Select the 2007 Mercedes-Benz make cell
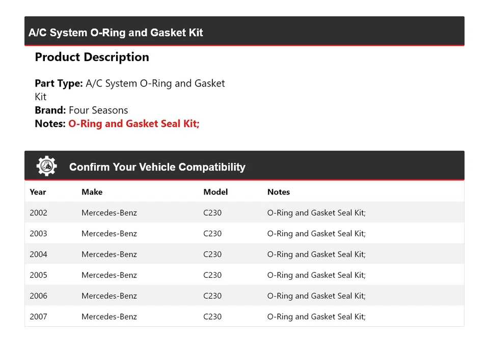The image size is (489, 343). (x=109, y=317)
